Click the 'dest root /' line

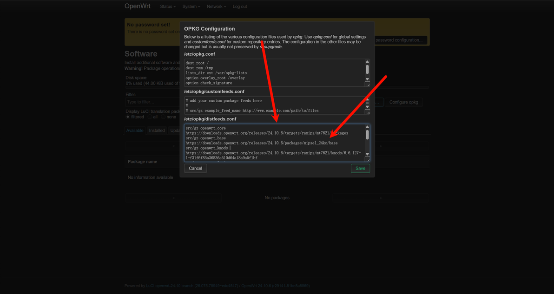[197, 63]
